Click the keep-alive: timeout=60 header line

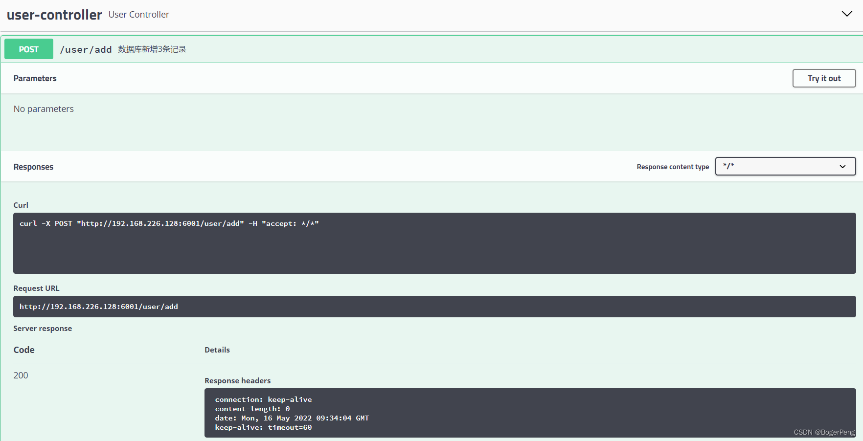coord(263,427)
